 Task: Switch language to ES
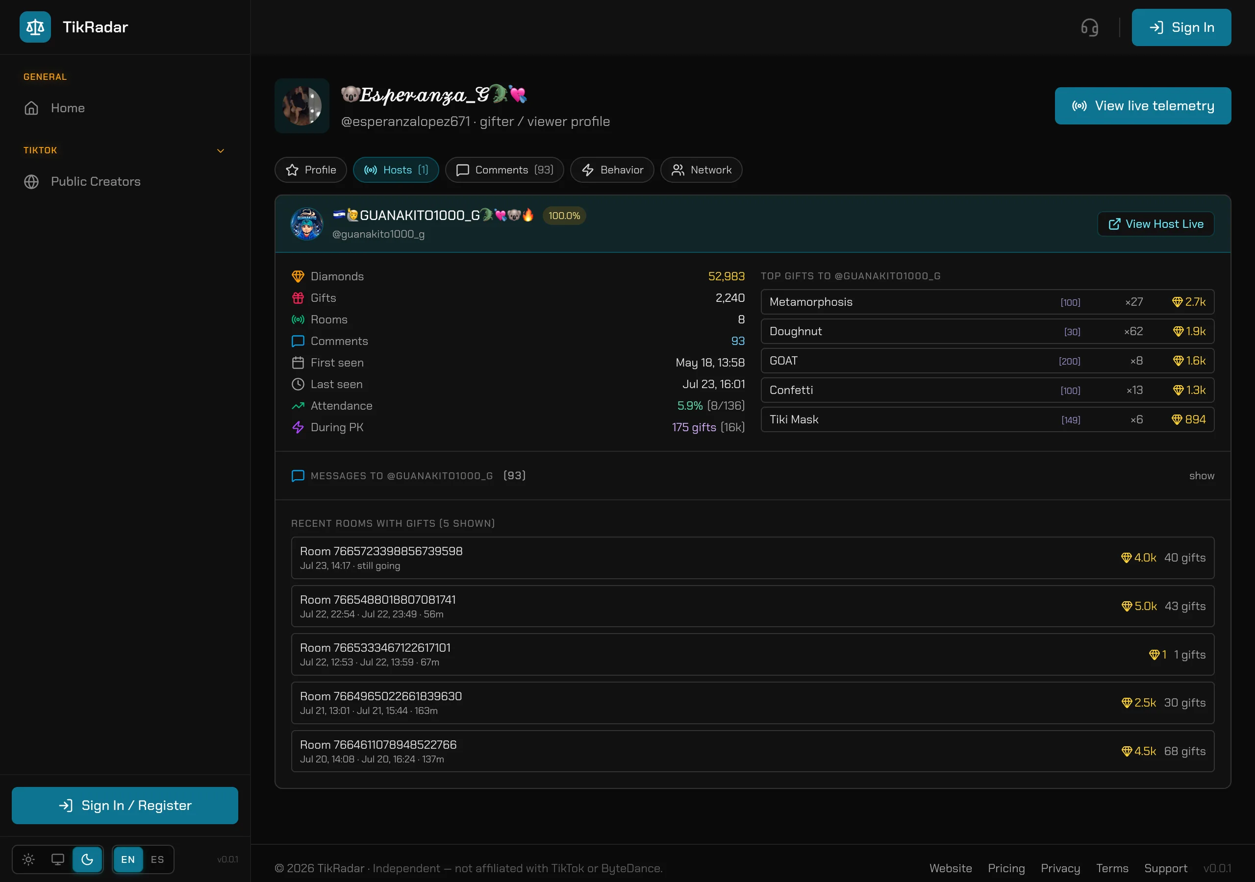(x=157, y=859)
